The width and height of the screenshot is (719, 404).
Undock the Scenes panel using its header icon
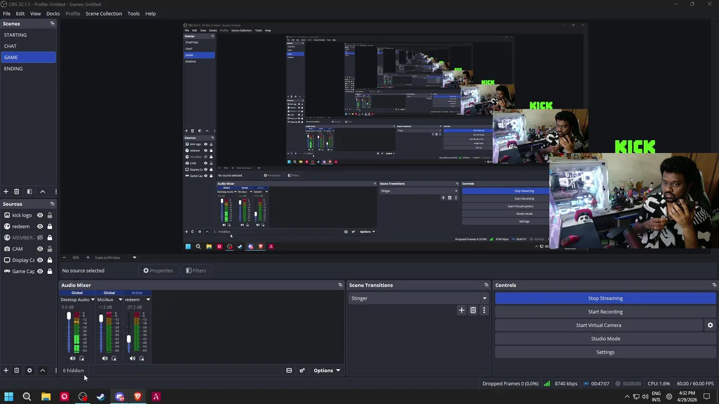(52, 24)
